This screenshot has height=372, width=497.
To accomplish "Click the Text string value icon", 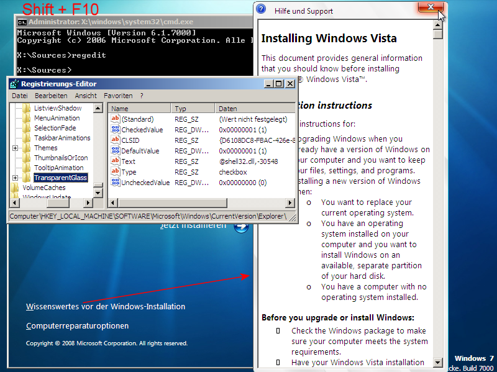I will pos(116,161).
